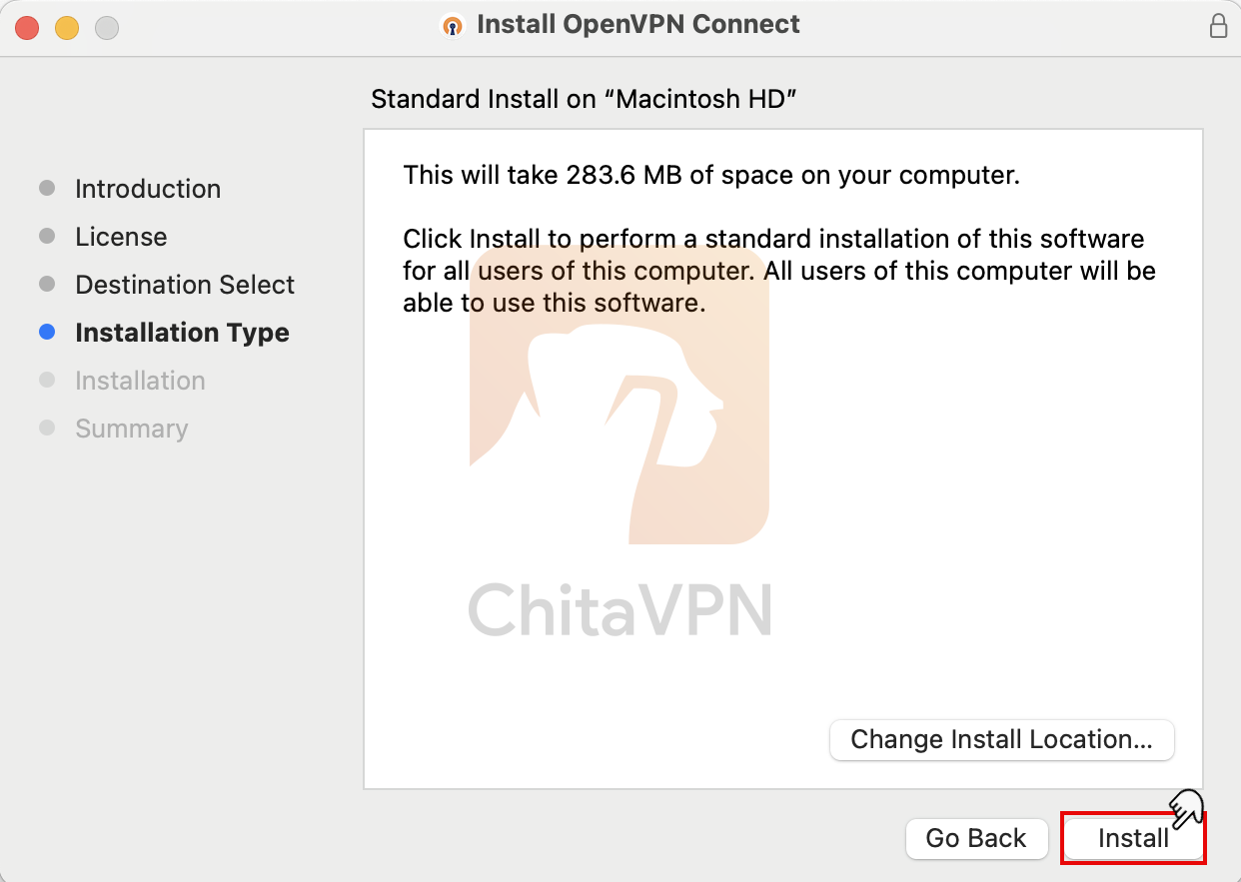The height and width of the screenshot is (882, 1241).
Task: Click the Go Back button
Action: point(976,838)
